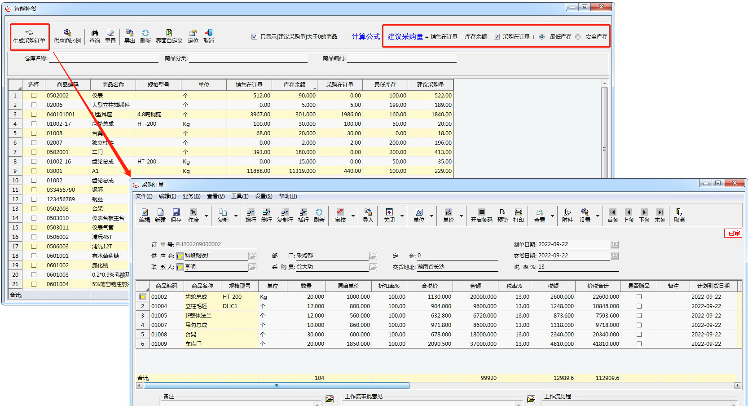Delete a row with 删行
Image resolution: width=748 pixels, height=406 pixels.
coord(267,216)
